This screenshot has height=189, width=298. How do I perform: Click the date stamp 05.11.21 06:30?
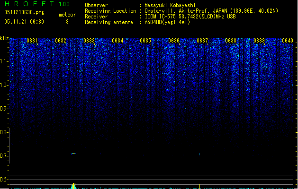24,22
